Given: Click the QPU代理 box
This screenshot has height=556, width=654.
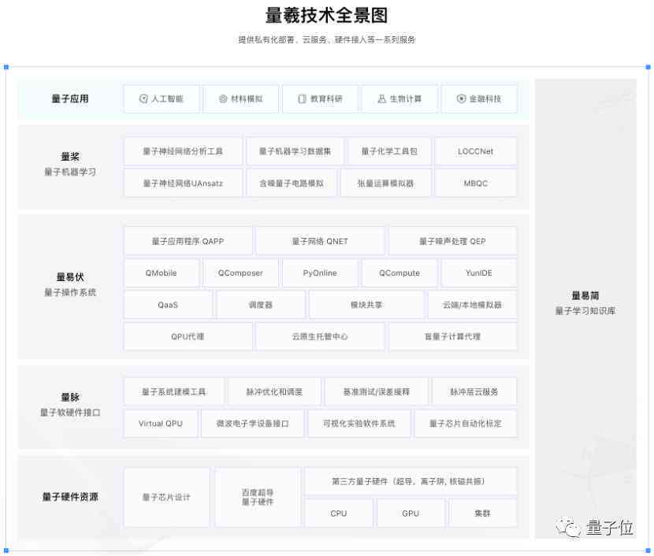Looking at the screenshot, I should pos(188,336).
